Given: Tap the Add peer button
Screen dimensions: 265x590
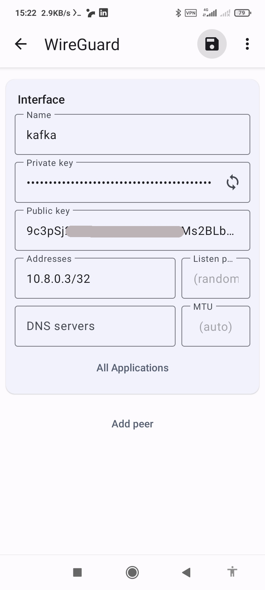Looking at the screenshot, I should point(132,424).
